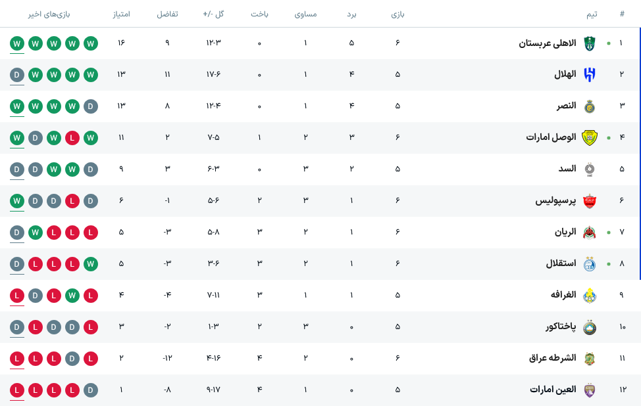Click the Al-Nassr club logo
Viewport: 641px width, 406px height.
click(x=589, y=106)
